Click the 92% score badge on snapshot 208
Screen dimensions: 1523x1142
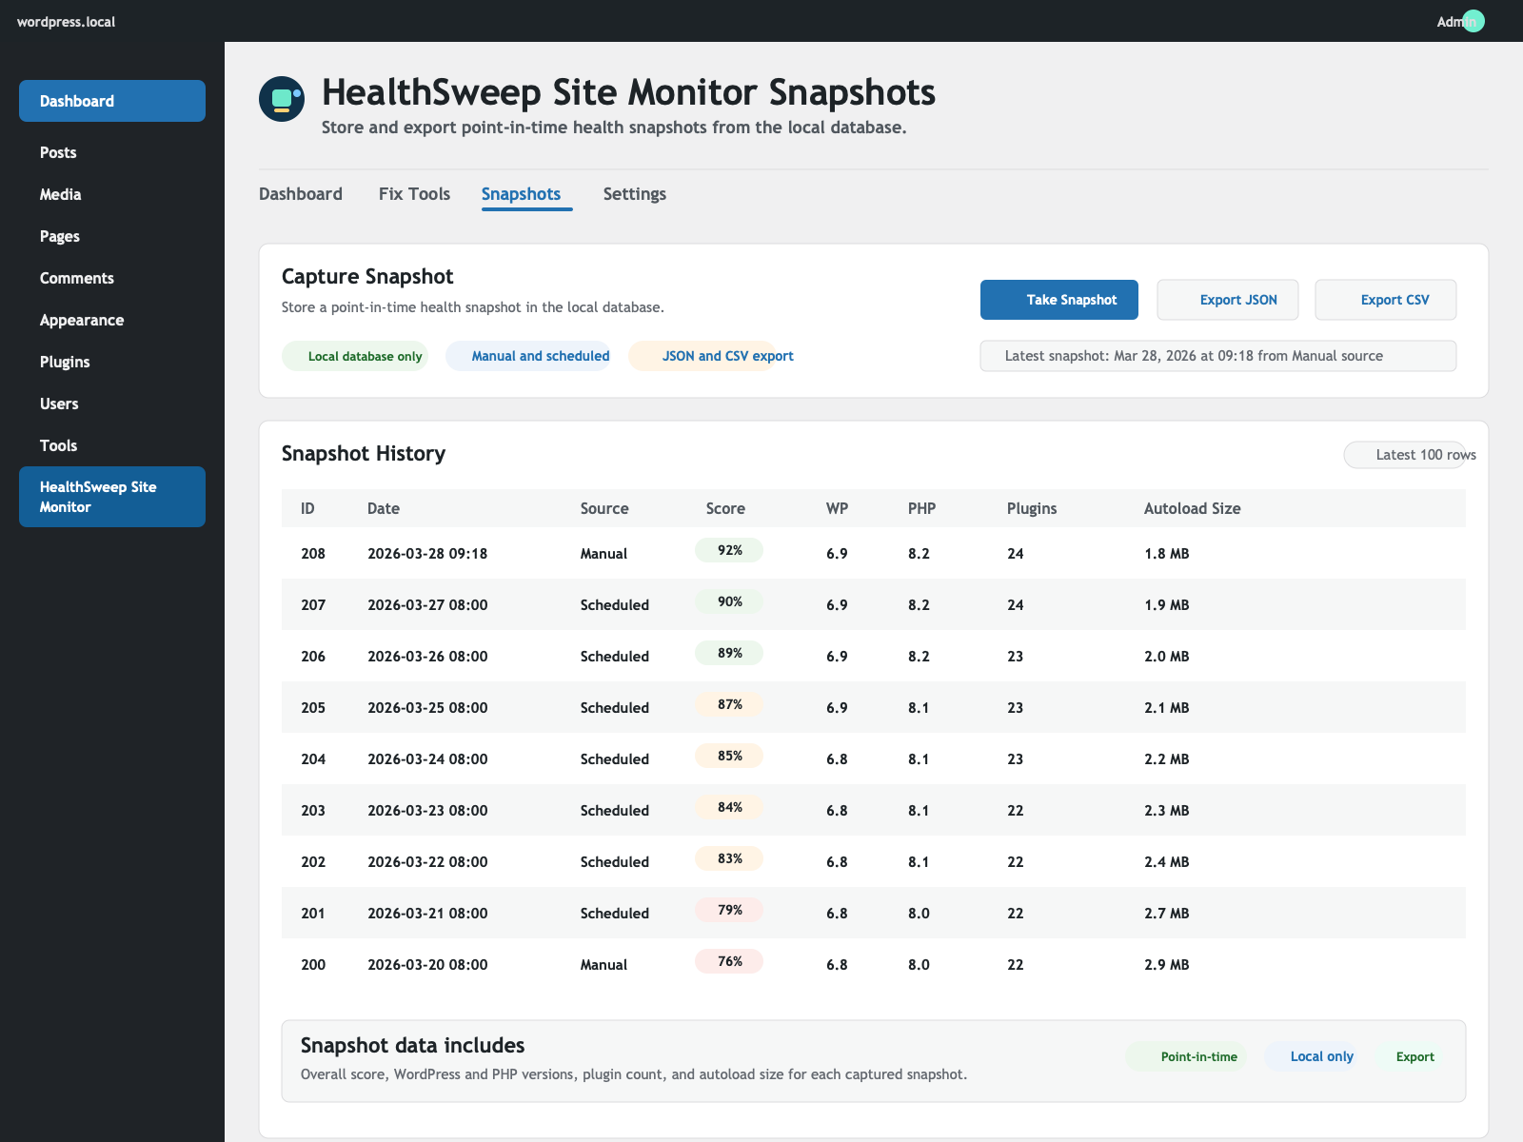728,550
